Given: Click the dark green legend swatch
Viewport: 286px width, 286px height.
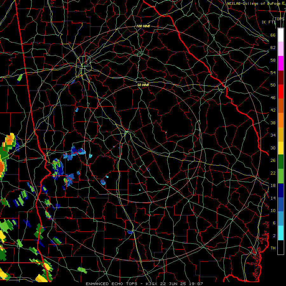Looking at the screenshot, I should tap(281, 162).
